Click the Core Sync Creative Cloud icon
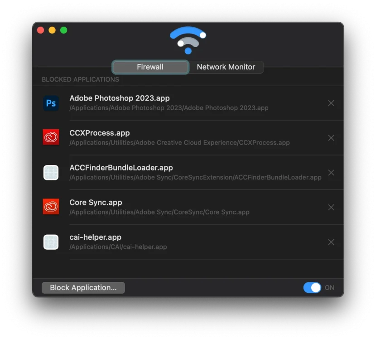376x340 pixels. tap(51, 207)
